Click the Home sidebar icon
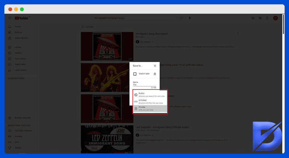The height and width of the screenshot is (158, 289). (x=10, y=27)
